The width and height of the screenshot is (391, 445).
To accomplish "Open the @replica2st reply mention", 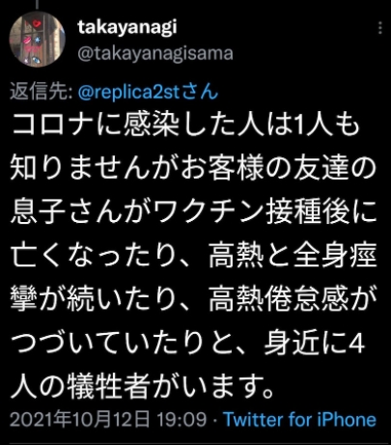I will (148, 93).
